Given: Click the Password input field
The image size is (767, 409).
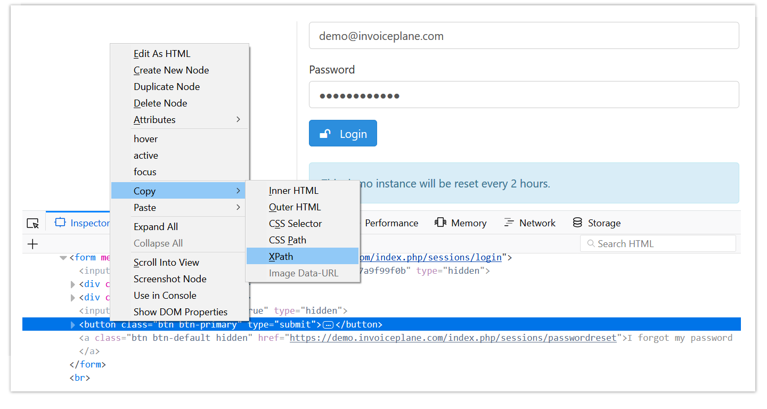Looking at the screenshot, I should pyautogui.click(x=524, y=95).
